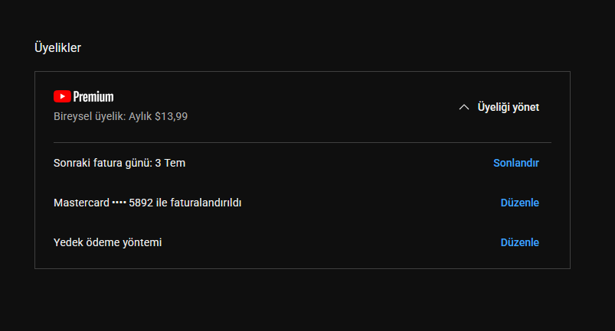Click empty space between the Premium logo and chevron

pos(306,107)
